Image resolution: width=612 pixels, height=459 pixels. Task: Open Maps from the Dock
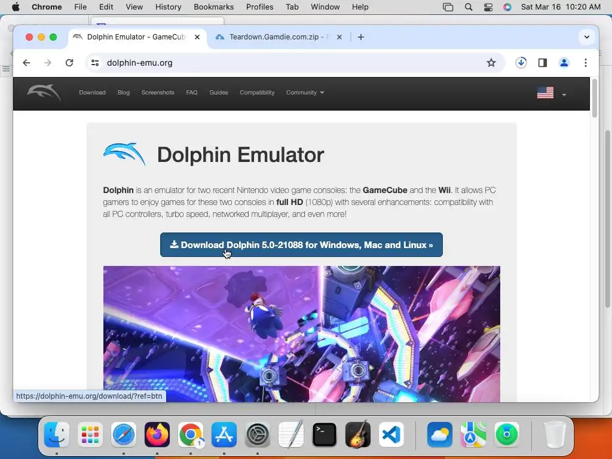(473, 434)
